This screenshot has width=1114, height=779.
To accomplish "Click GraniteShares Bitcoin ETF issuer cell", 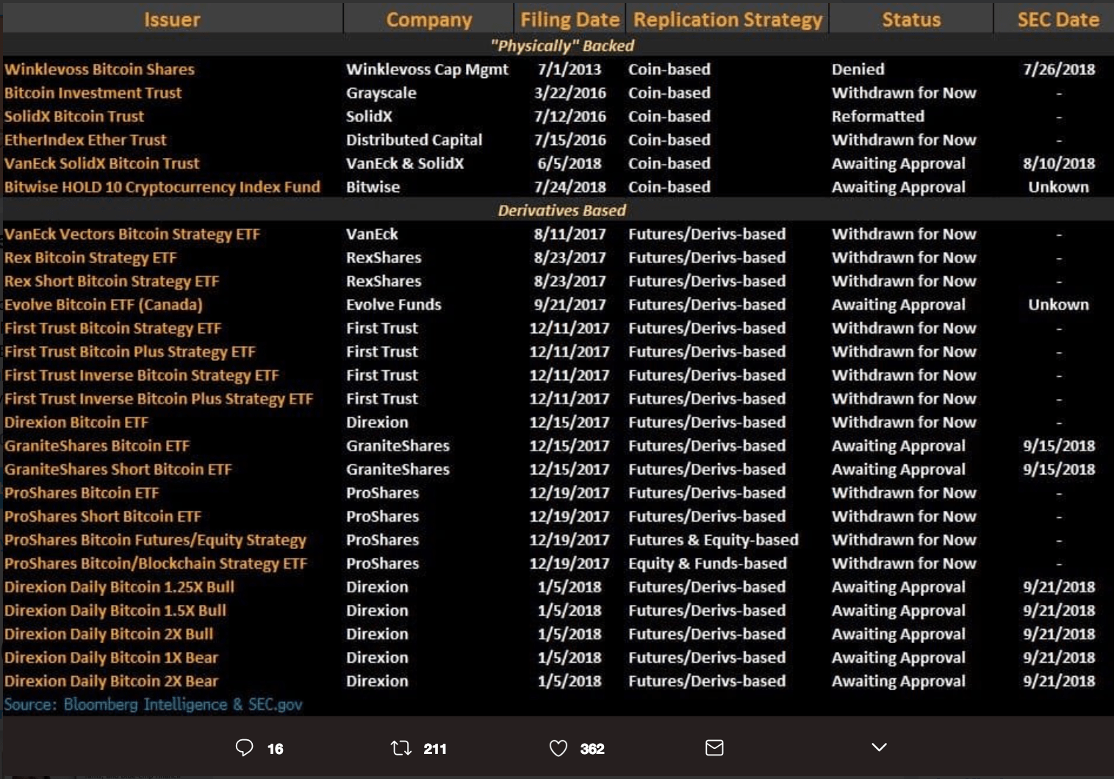I will (97, 445).
